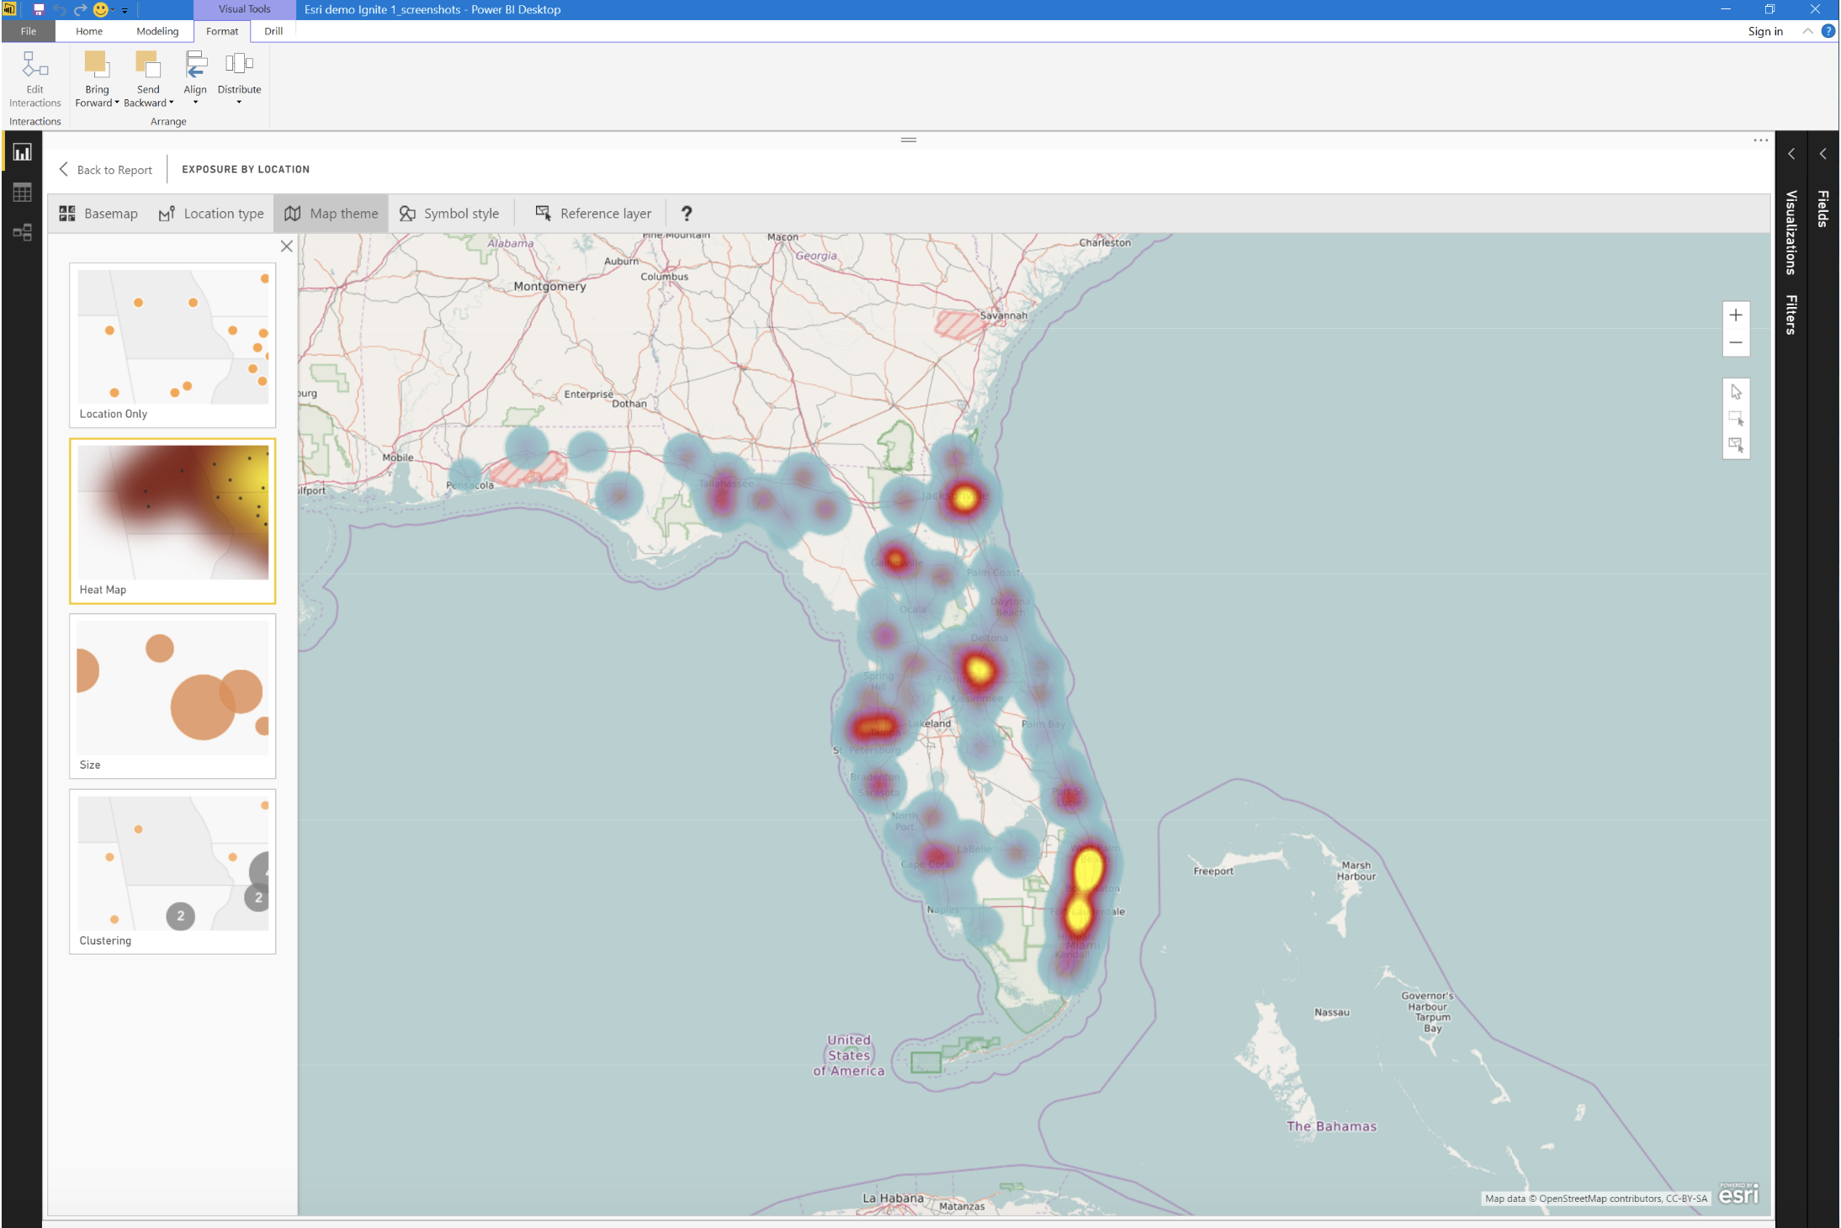Open the Location type settings
Image resolution: width=1841 pixels, height=1228 pixels.
[x=212, y=213]
